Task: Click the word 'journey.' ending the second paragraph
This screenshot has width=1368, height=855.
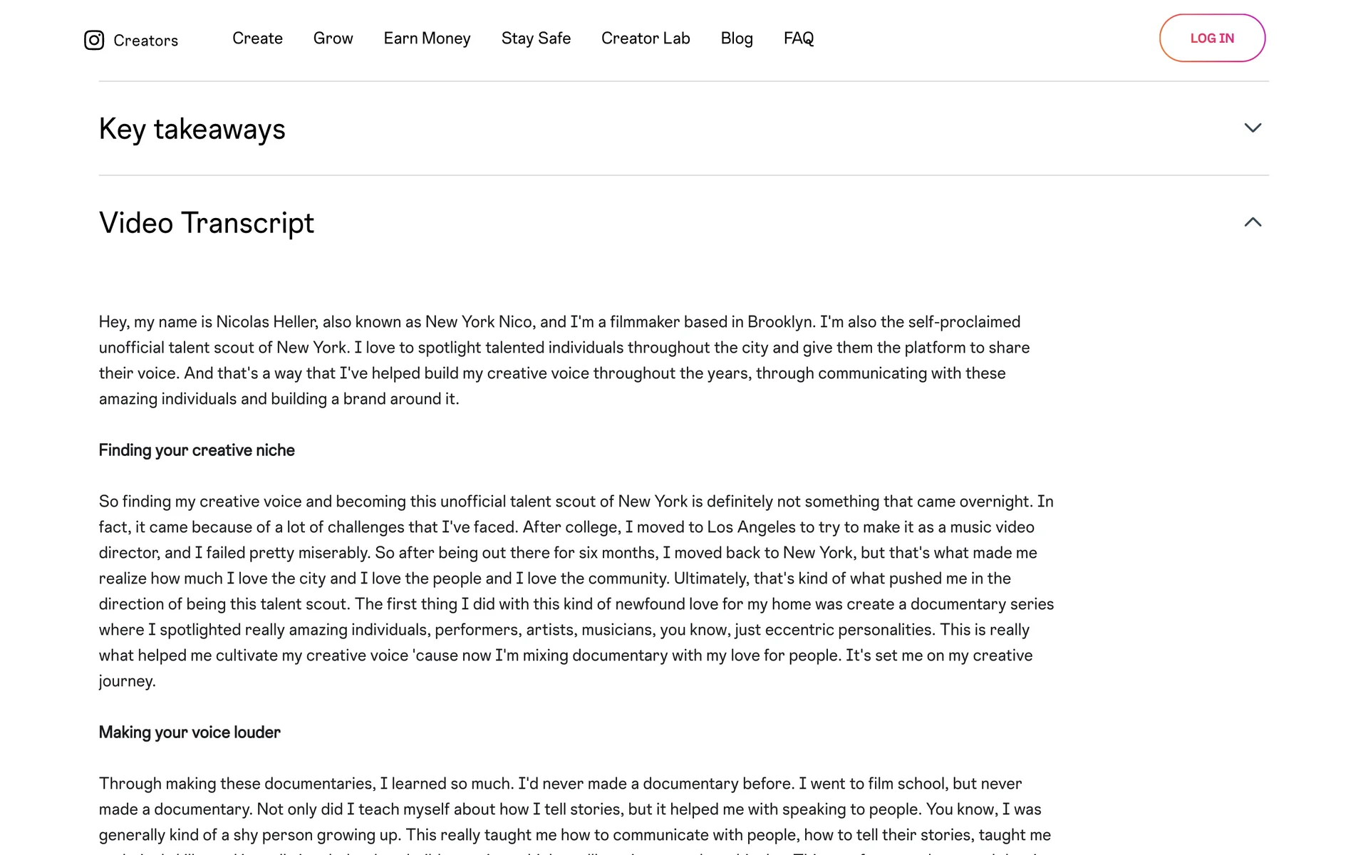Action: tap(127, 681)
